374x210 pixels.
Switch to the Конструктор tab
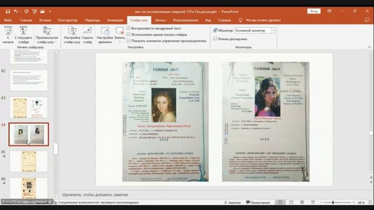[68, 20]
